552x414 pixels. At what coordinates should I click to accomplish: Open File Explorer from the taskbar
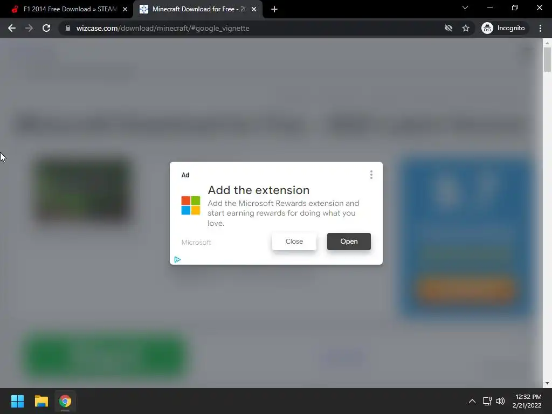pyautogui.click(x=41, y=401)
